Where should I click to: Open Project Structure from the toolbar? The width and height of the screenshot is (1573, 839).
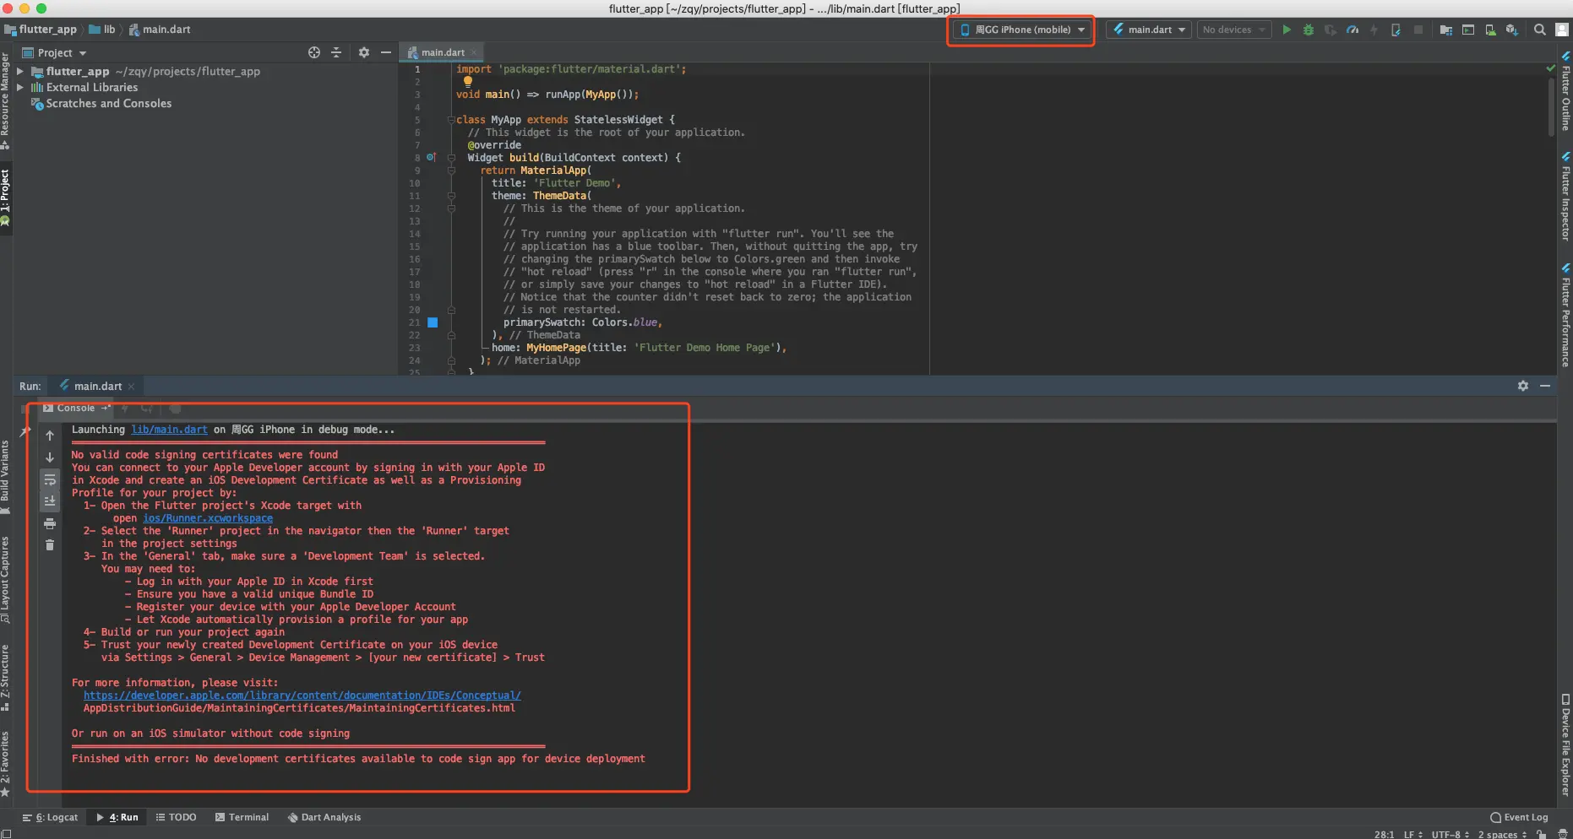pyautogui.click(x=1446, y=30)
